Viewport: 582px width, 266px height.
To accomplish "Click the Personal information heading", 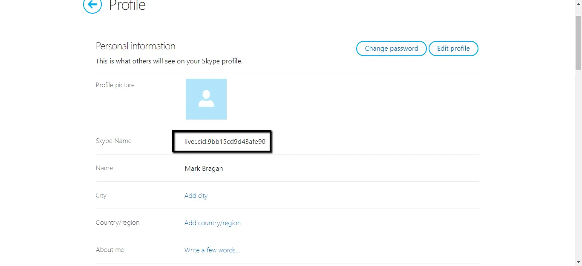I will 135,46.
